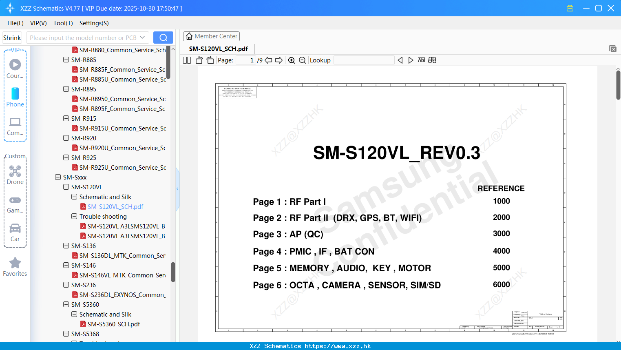Click the yellow toolbox icon in title bar
Image resolution: width=621 pixels, height=350 pixels.
[570, 8]
